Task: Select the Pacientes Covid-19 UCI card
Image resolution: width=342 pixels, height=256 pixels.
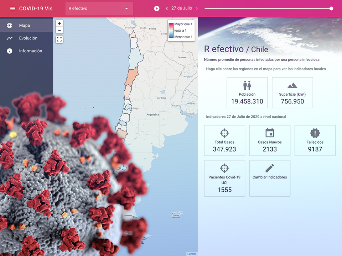Action: (224, 178)
